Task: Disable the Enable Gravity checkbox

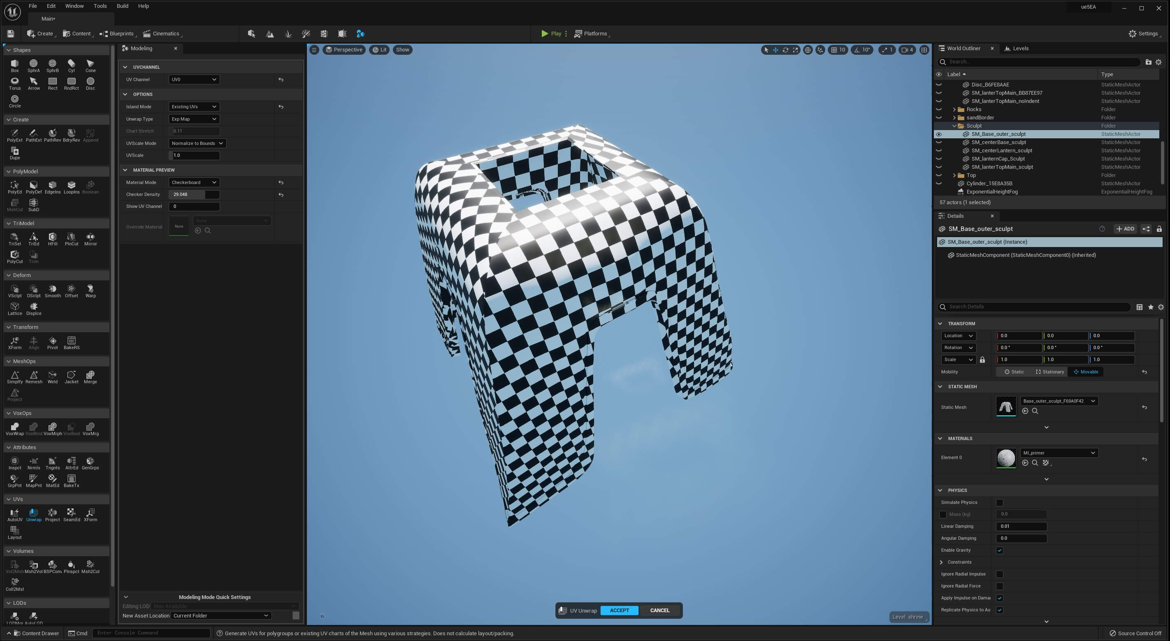Action: (x=999, y=550)
